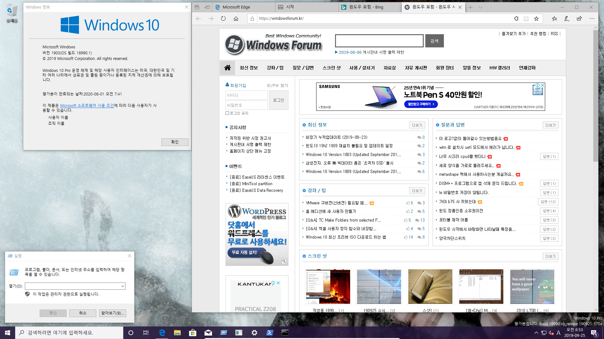Viewport: 604px width, 339px height.
Task: Open the 저작권 위반 시정 권고서 notice
Action: tap(250, 138)
